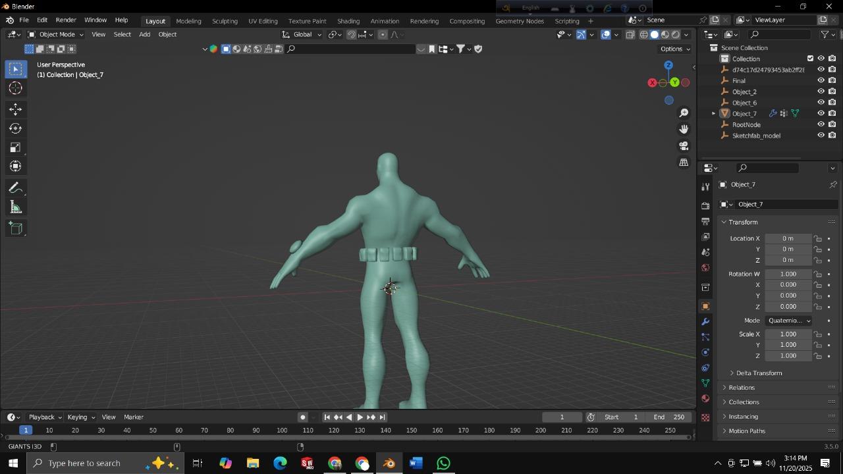Select the Cursor tool in the toolbar

[x=16, y=89]
